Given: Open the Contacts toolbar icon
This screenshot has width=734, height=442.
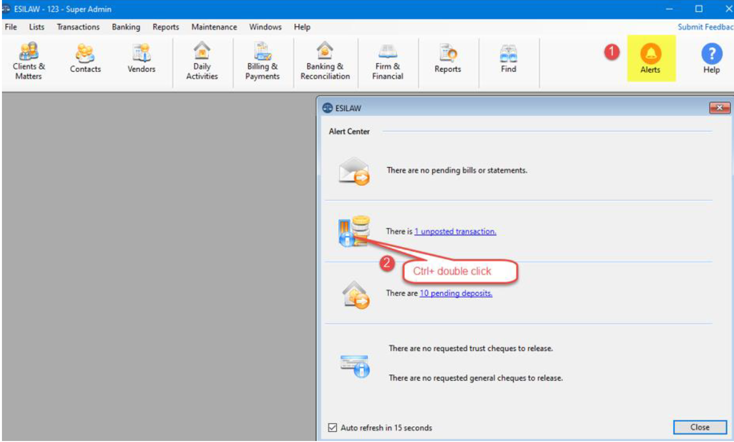Looking at the screenshot, I should tap(85, 59).
